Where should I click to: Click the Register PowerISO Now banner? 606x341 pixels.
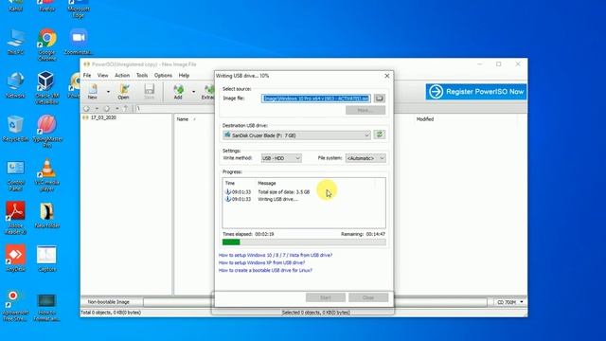(x=476, y=92)
